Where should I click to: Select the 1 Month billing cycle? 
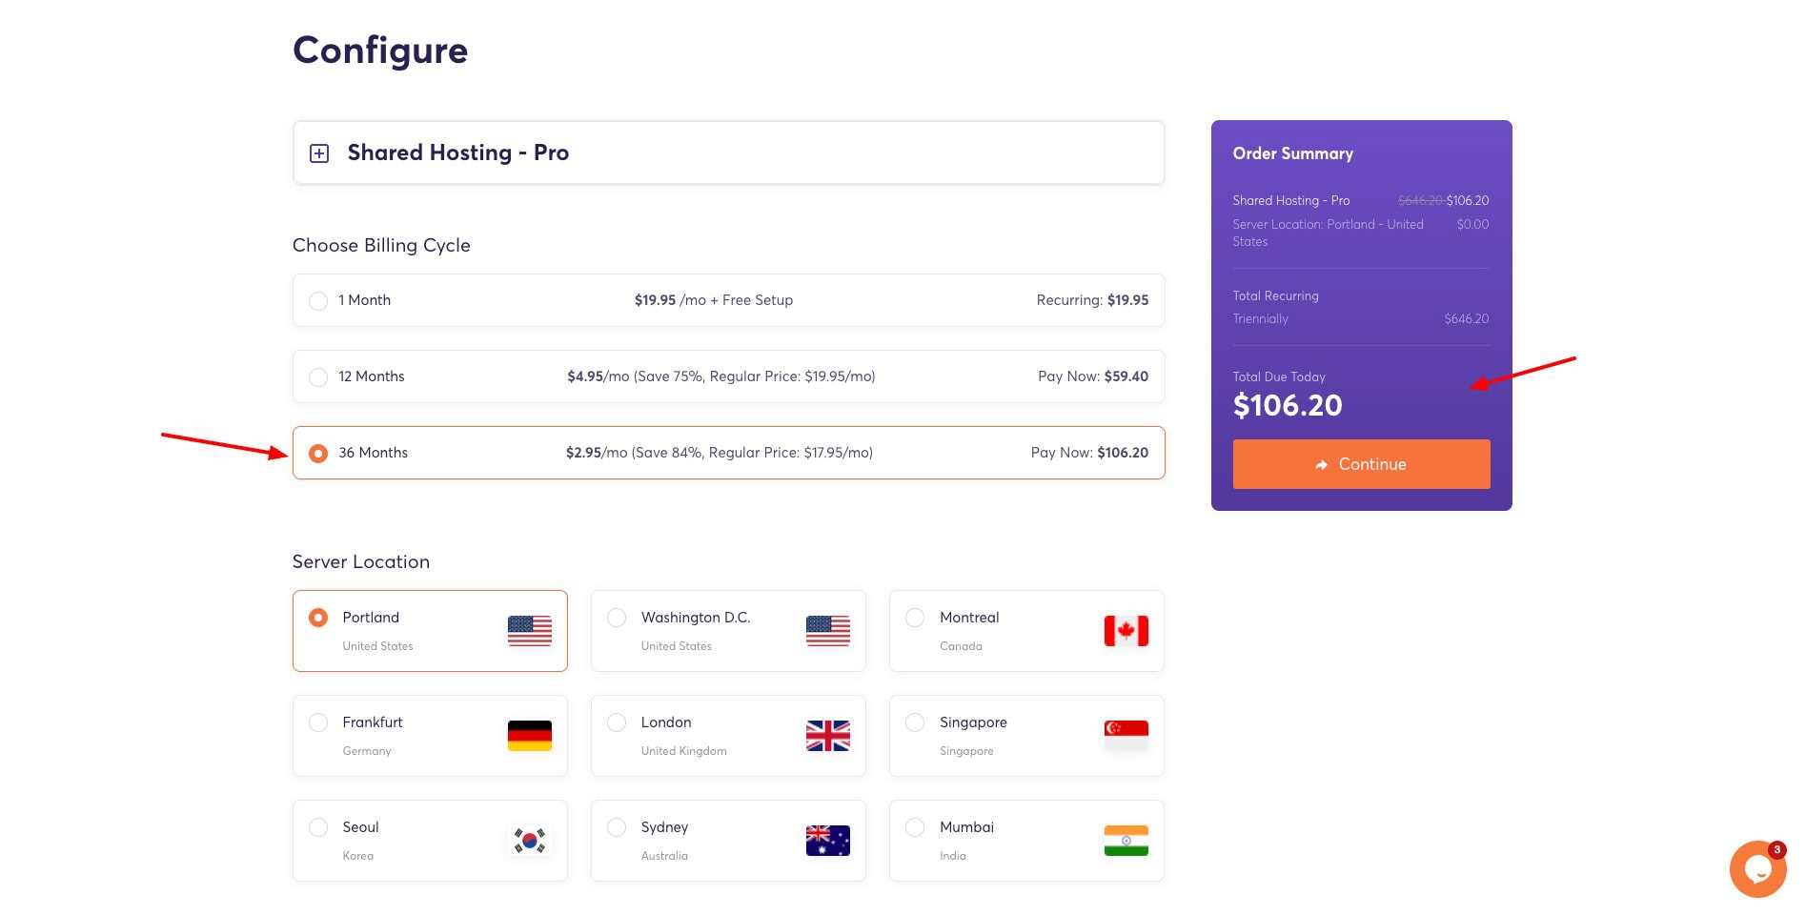318,301
